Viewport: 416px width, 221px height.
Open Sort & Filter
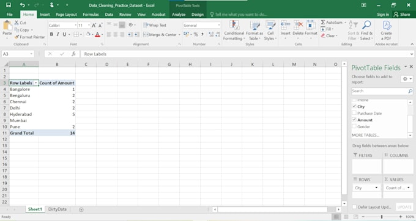click(x=354, y=31)
